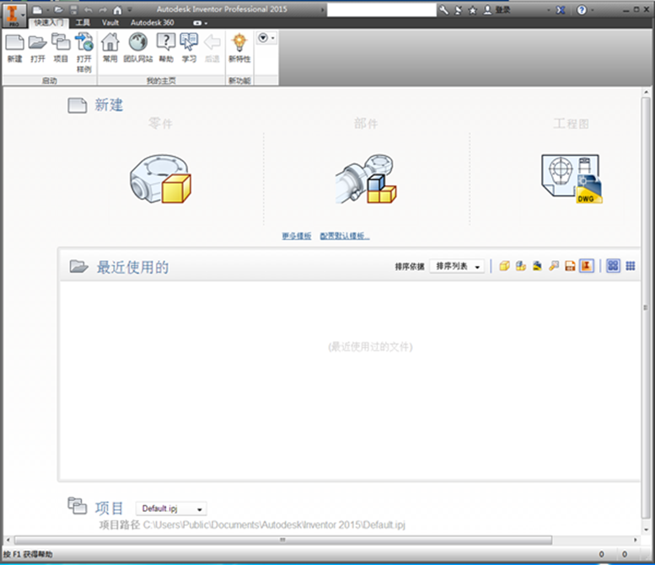Open the 团队网站 (Team Web) globe icon
Viewport: 655px width, 565px height.
[x=138, y=48]
